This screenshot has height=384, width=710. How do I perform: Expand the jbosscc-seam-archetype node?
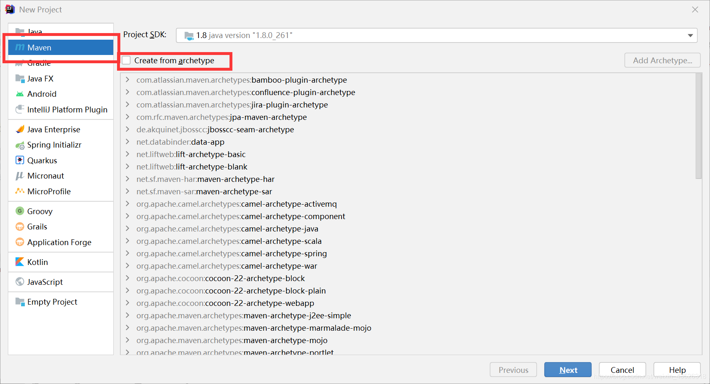click(x=128, y=129)
